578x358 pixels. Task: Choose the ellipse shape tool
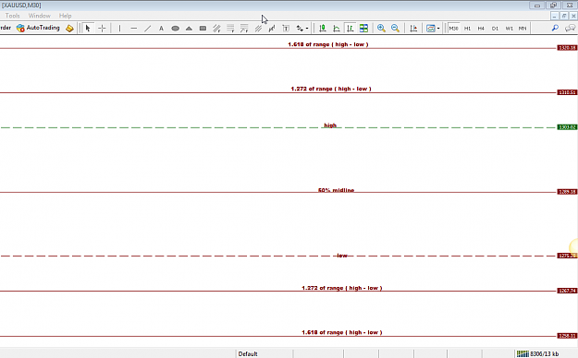click(x=175, y=29)
